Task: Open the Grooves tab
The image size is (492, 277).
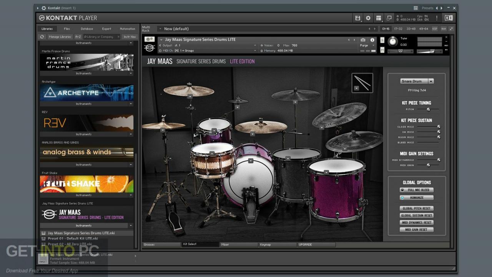Action: 161,245
